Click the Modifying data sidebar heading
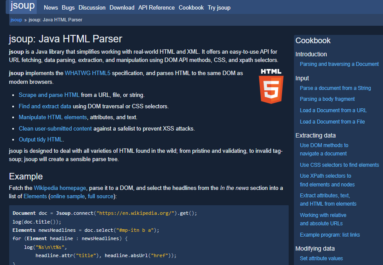Screen dimensions: 383x265 pyautogui.click(x=315, y=249)
